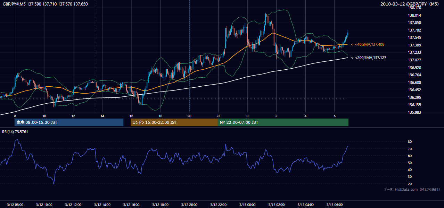Click hour tick 12 under the price chart
This screenshot has width=444, height=208.
73,116
